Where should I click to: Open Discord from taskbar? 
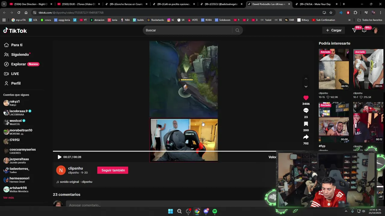(206, 211)
